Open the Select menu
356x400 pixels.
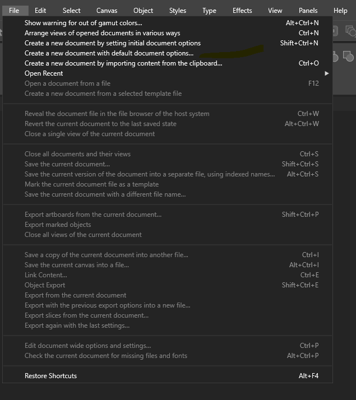click(71, 11)
